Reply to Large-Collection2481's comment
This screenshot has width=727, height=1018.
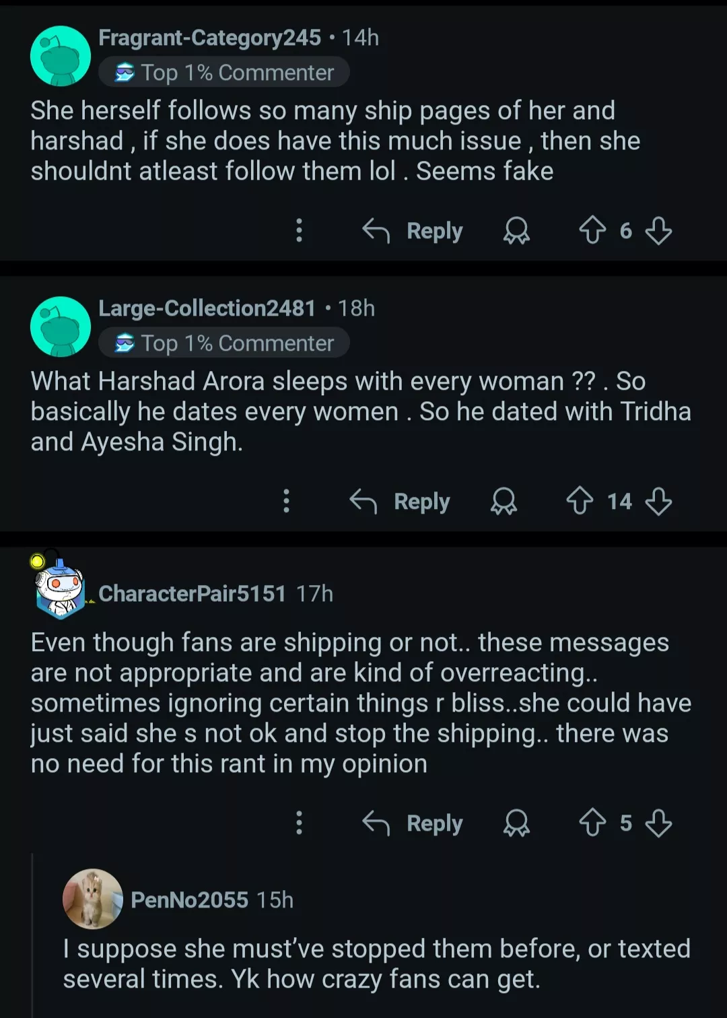(400, 502)
